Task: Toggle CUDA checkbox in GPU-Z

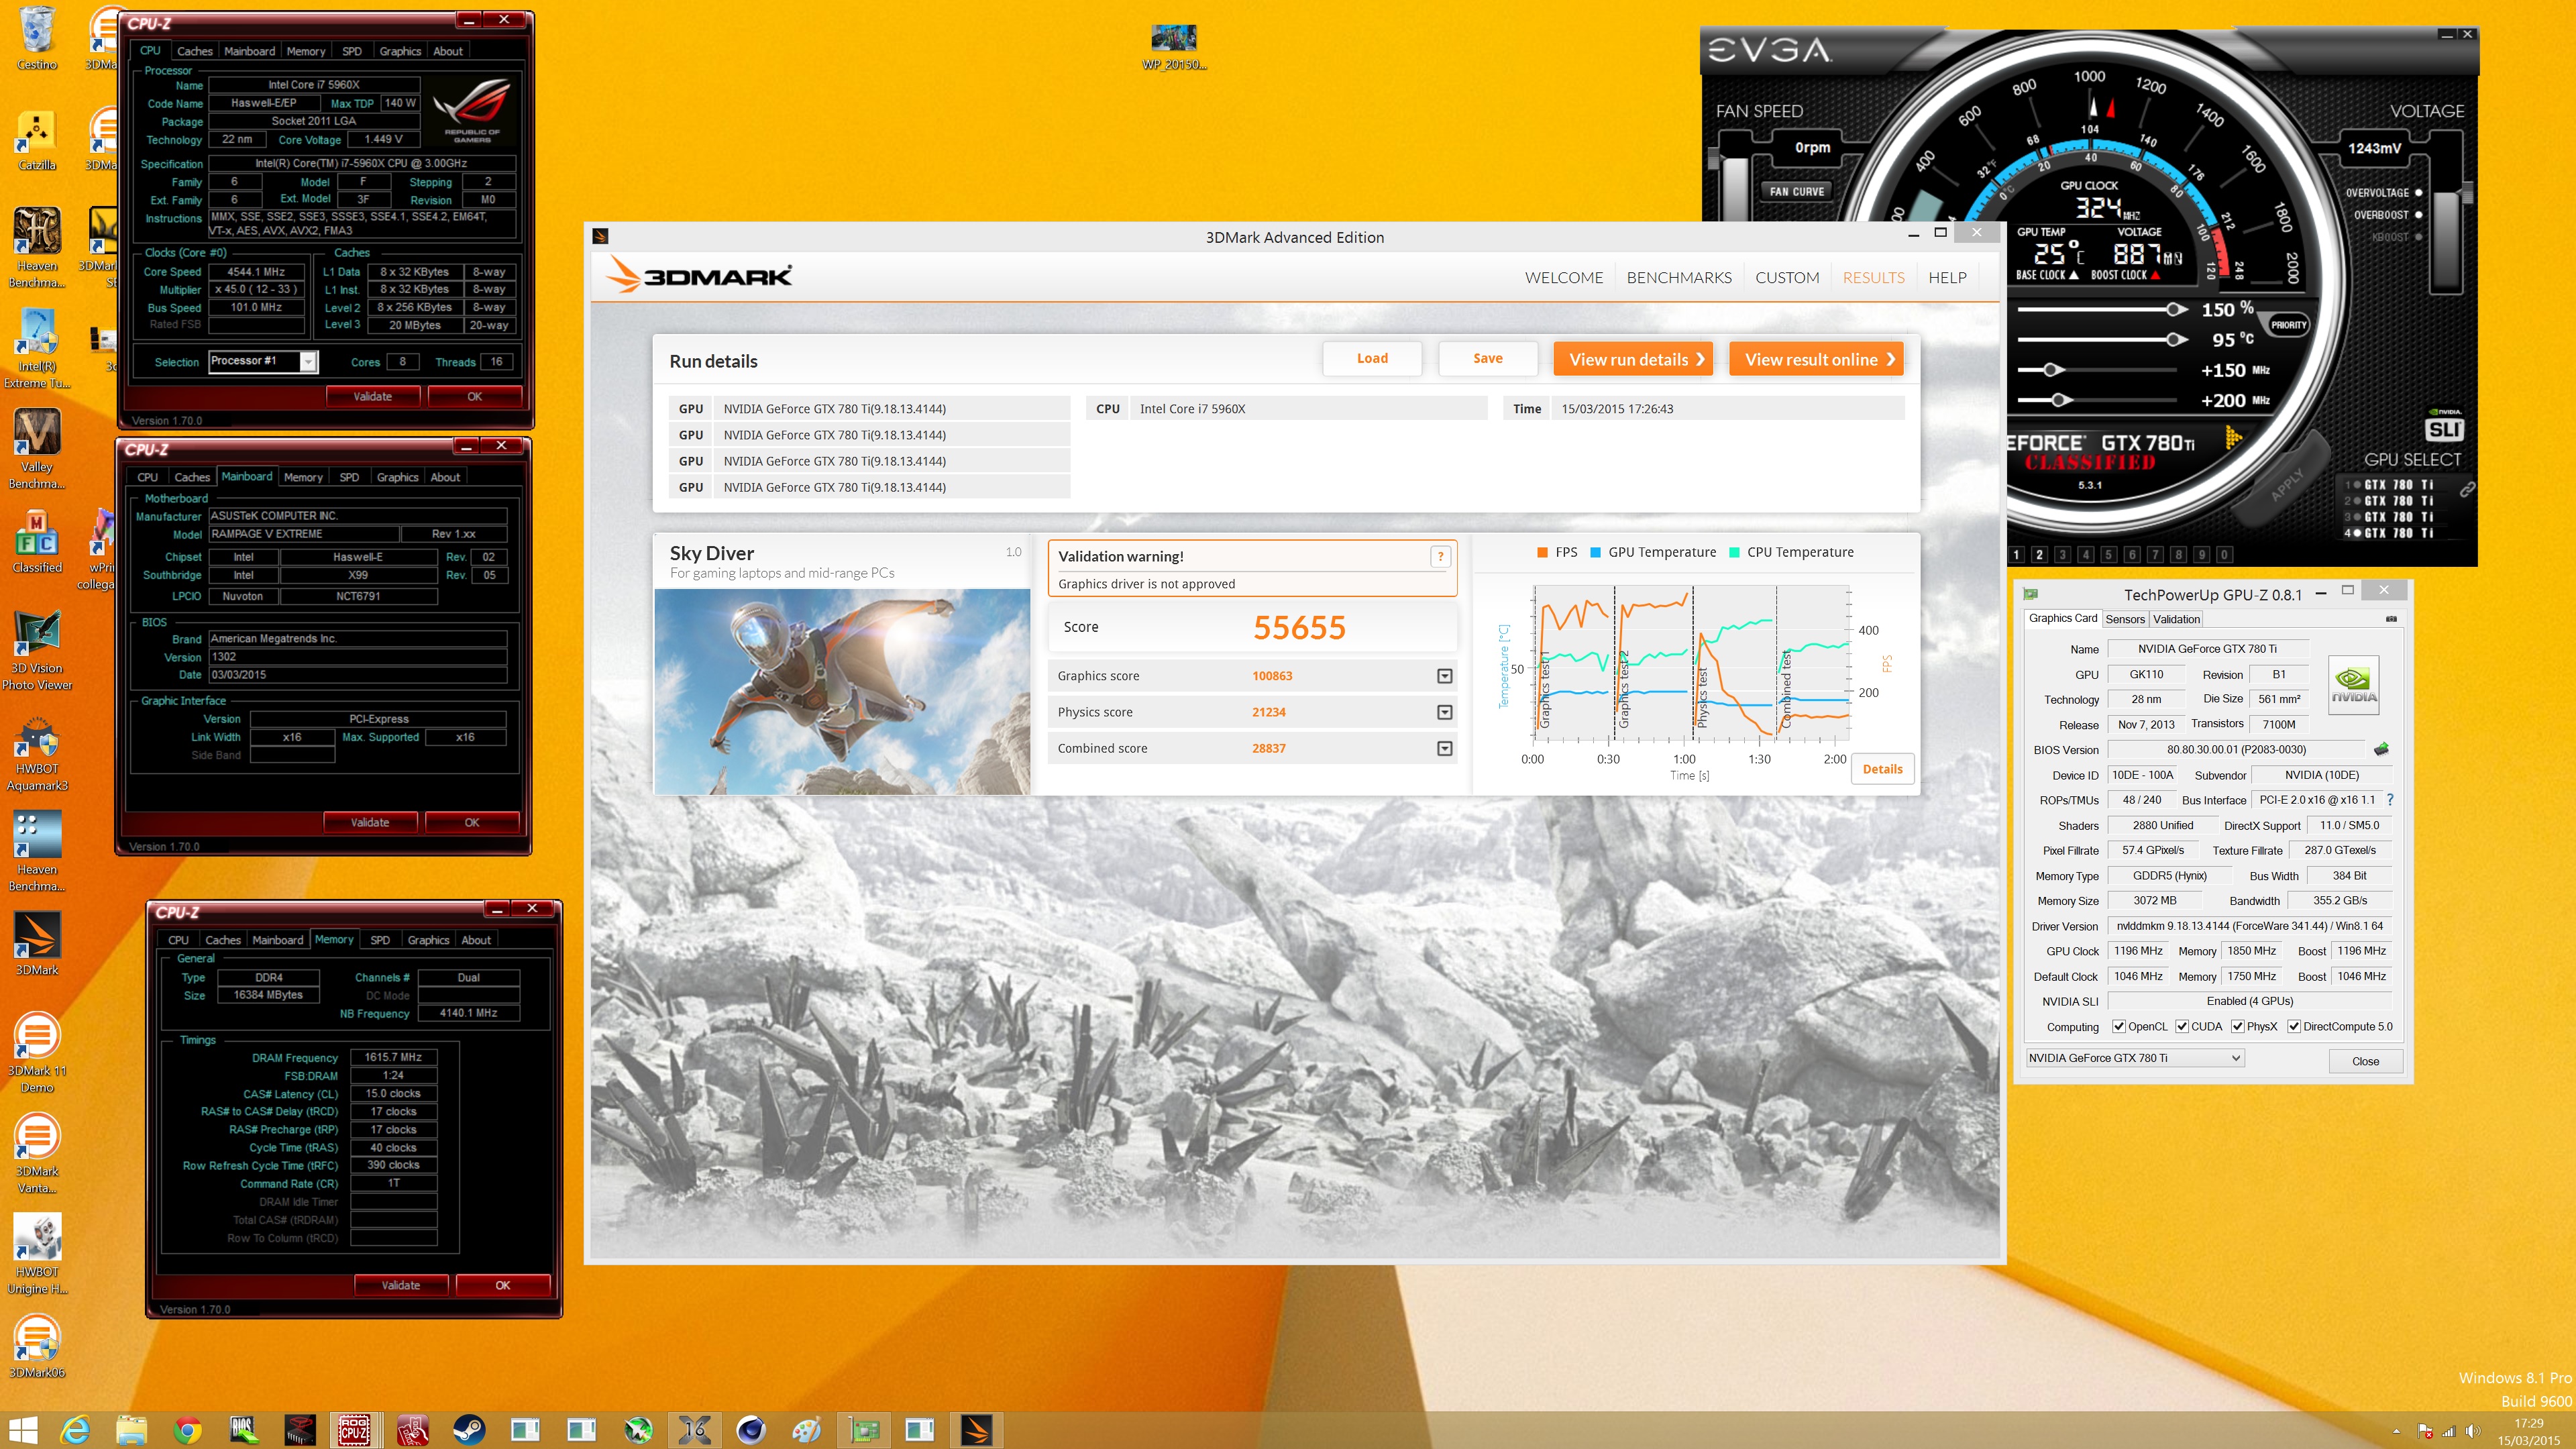Action: 2181,1026
